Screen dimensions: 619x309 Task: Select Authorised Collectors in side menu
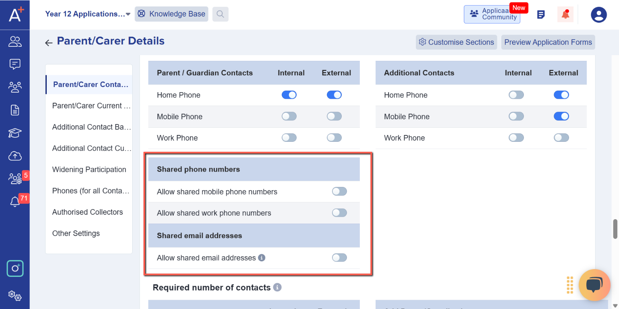coord(87,212)
